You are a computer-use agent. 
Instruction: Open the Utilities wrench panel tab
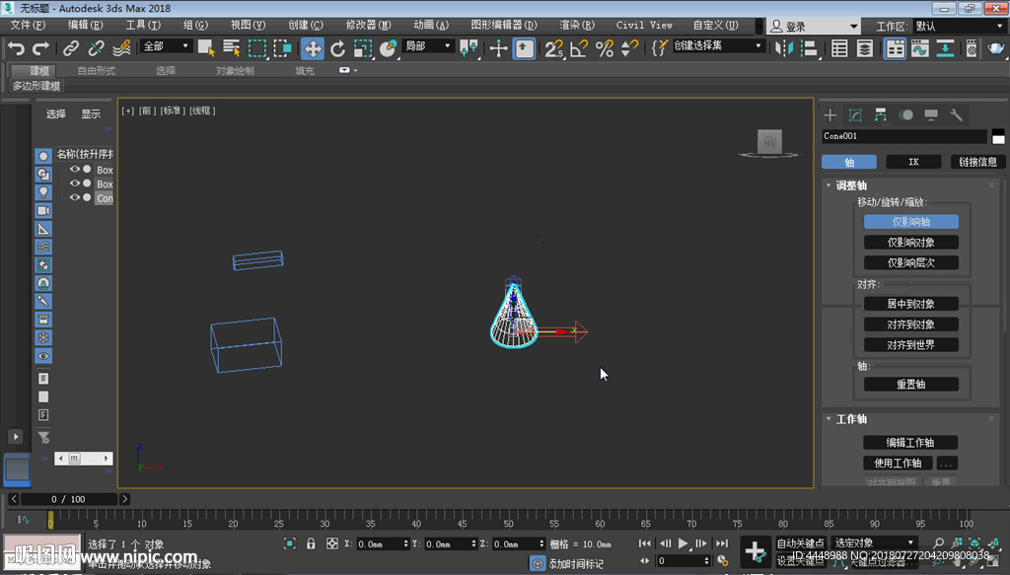point(956,115)
